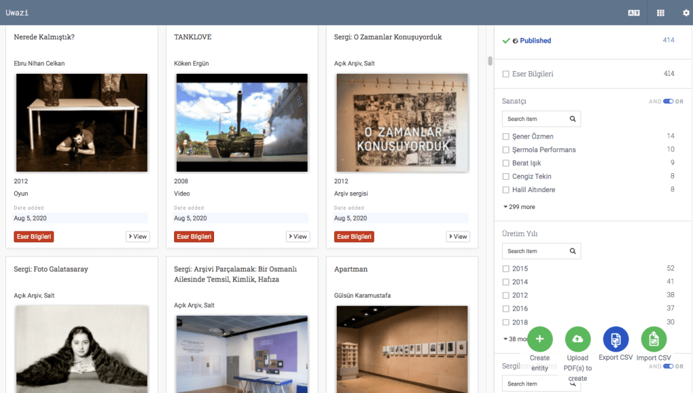Click in the Üretim Yılı search field
The image size is (693, 393).
pos(535,251)
